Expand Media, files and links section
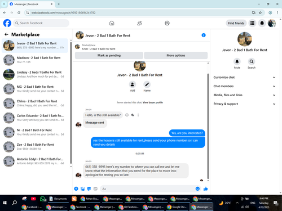 tap(244, 95)
